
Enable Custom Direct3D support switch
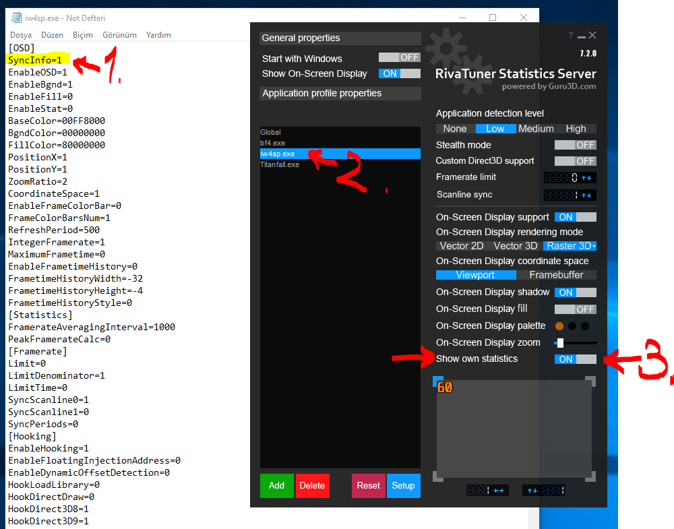(575, 161)
